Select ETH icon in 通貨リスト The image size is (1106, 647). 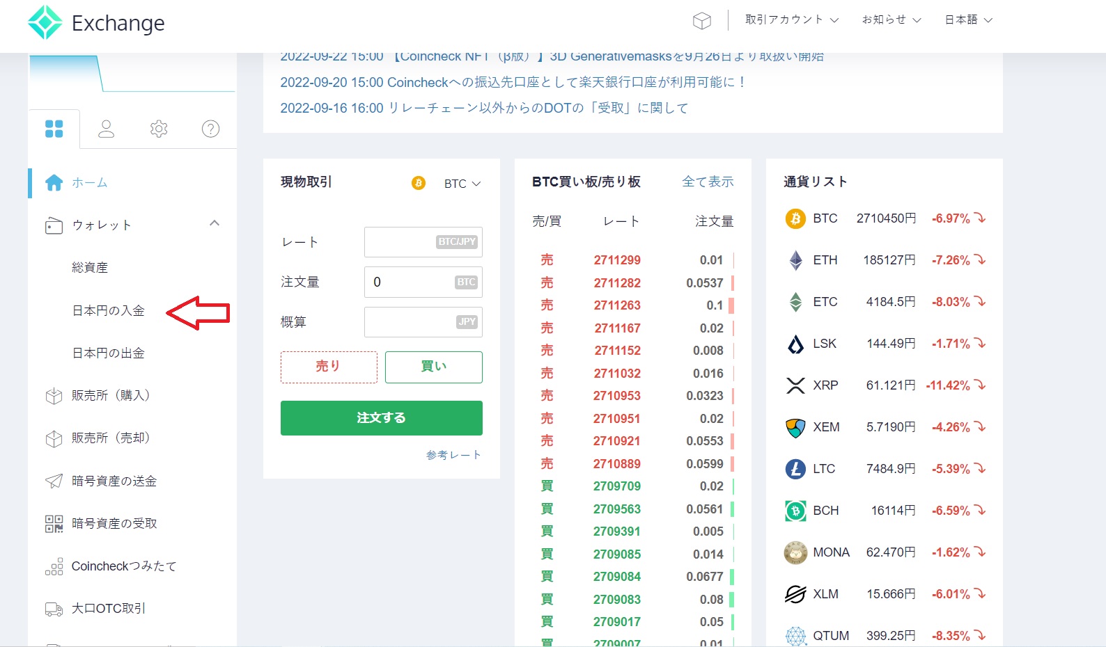795,260
